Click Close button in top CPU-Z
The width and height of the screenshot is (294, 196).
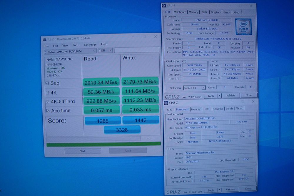(249, 95)
